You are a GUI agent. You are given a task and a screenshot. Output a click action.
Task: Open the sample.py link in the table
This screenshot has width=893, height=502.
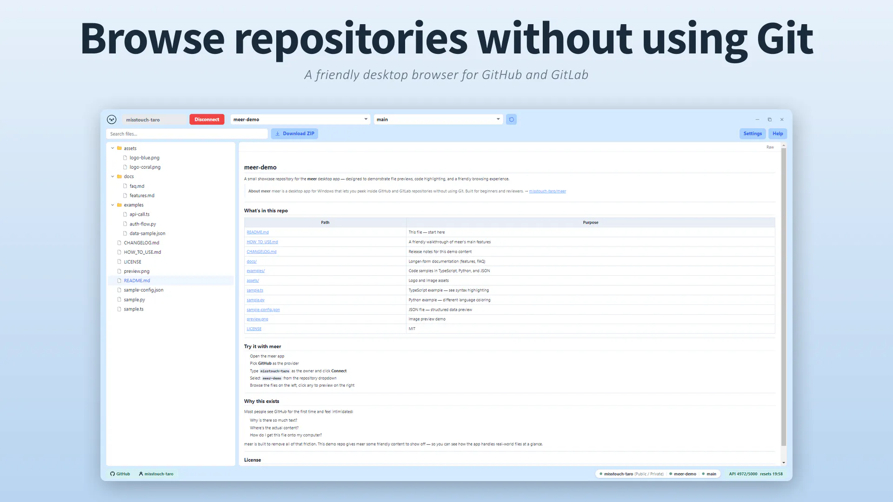[255, 300]
